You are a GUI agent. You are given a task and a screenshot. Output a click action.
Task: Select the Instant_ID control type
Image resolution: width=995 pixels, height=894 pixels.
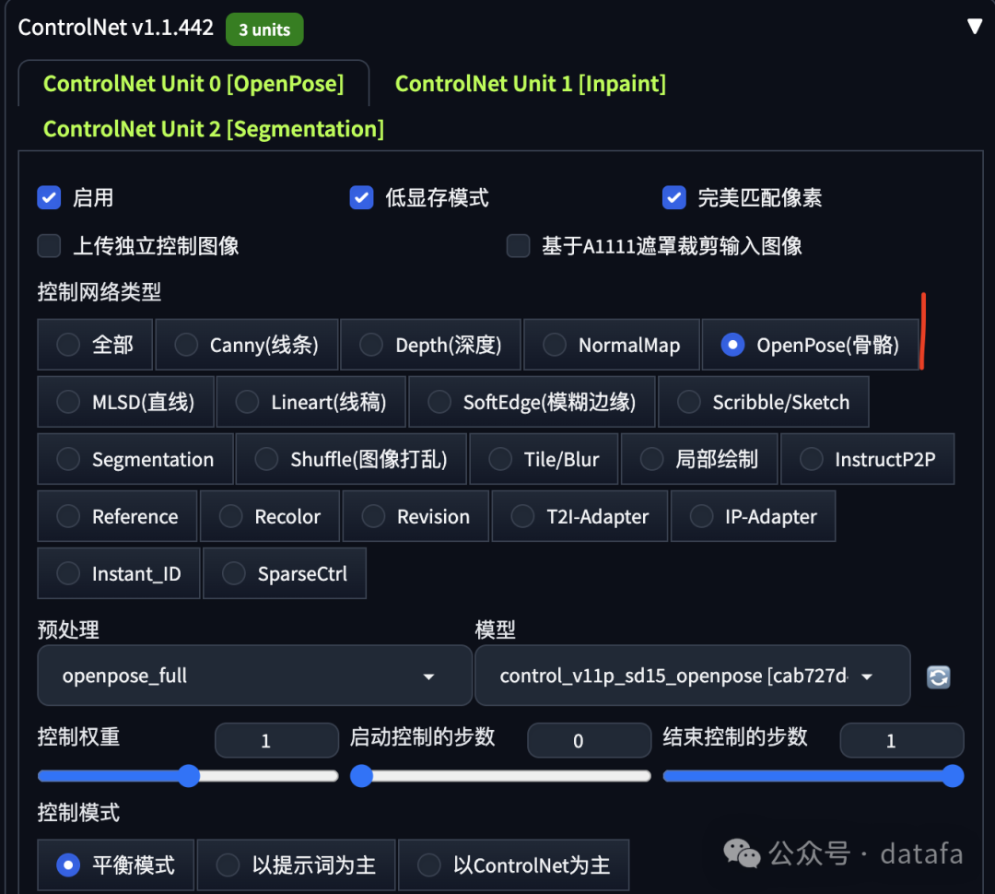(x=119, y=573)
